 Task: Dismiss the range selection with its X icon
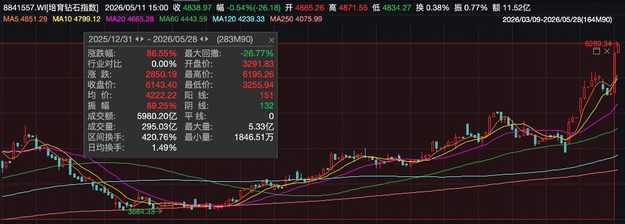607,51
